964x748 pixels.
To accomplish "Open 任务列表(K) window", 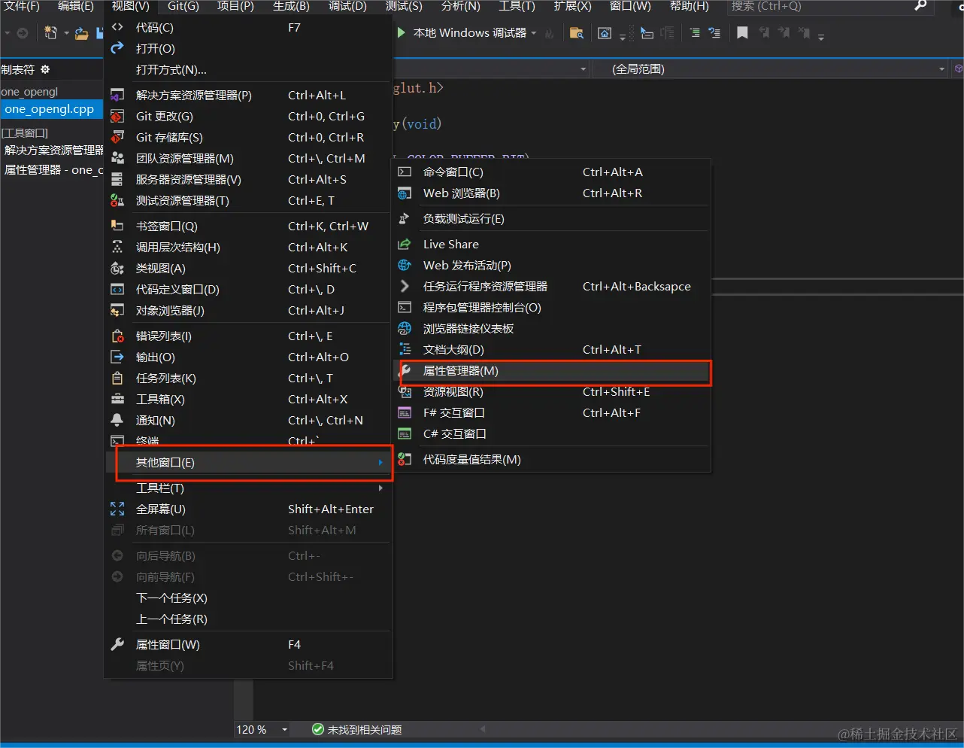I will [249, 379].
